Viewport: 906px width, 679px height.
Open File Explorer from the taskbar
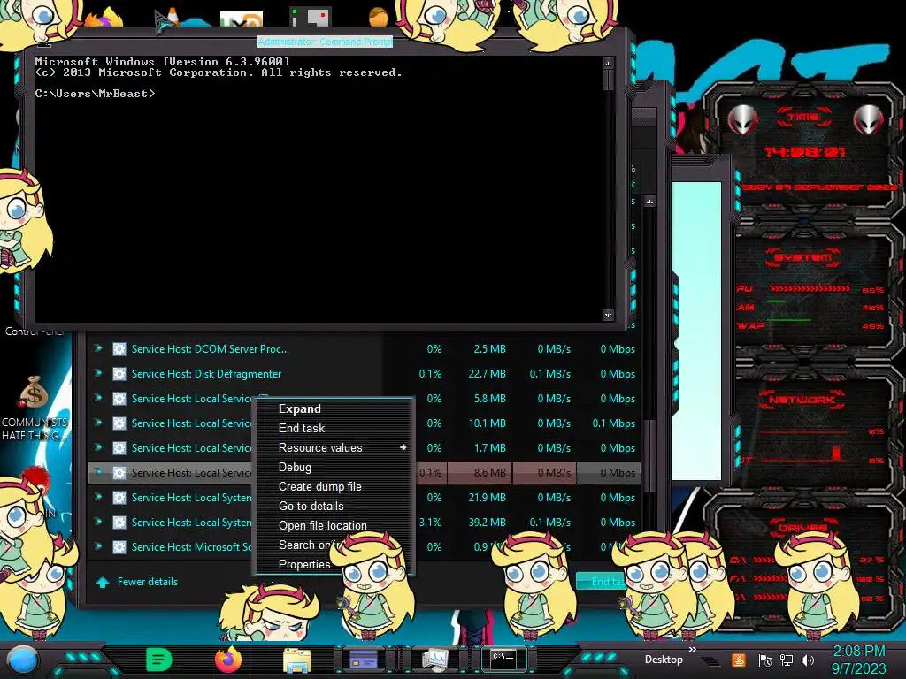[x=297, y=660]
